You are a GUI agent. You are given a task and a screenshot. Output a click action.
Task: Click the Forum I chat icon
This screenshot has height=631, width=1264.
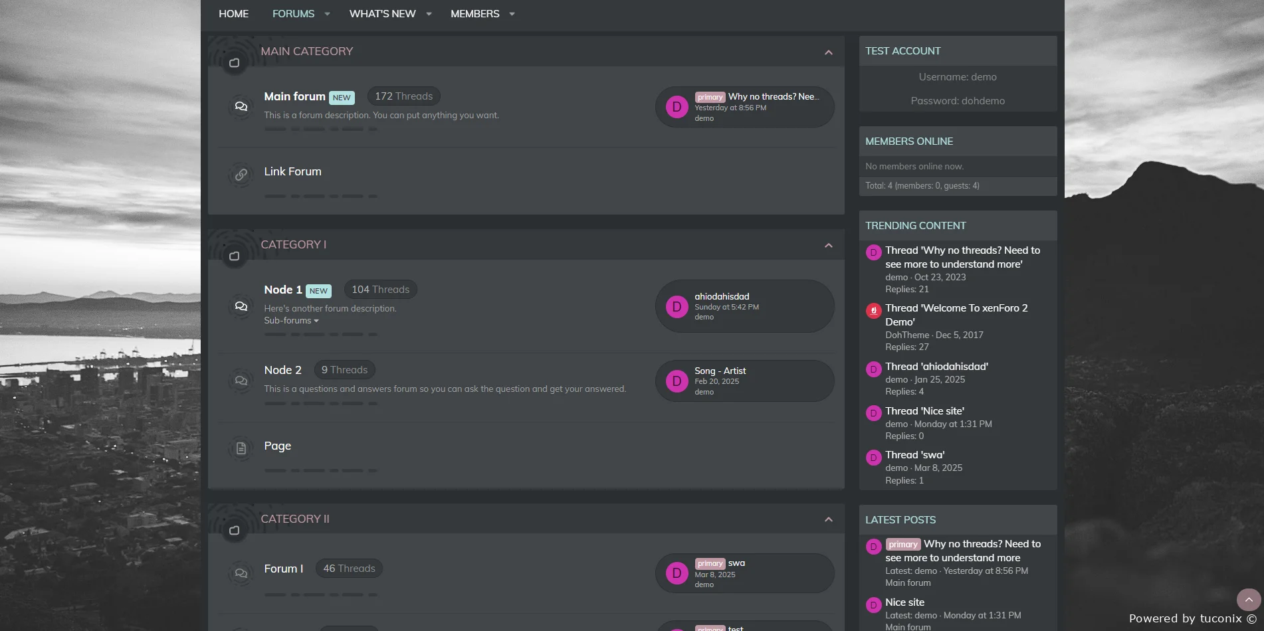point(241,573)
